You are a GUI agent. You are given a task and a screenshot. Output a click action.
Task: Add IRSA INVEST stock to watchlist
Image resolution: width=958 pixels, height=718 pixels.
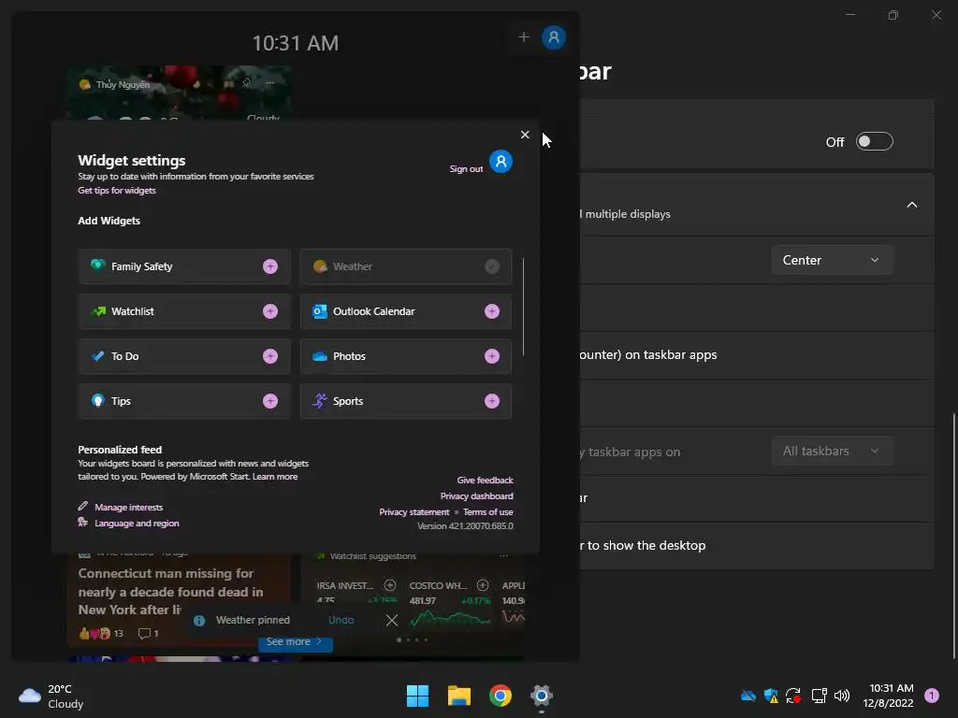389,585
